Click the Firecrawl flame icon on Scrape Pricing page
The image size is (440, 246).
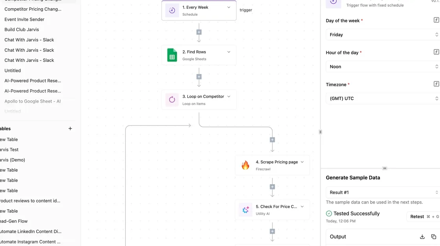[245, 165]
